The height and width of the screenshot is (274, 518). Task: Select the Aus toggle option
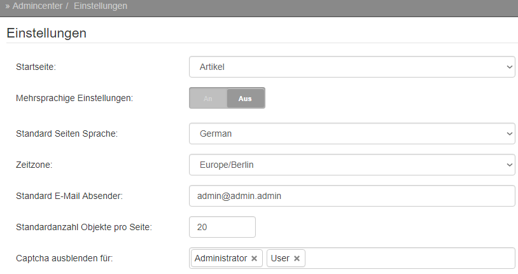click(245, 99)
